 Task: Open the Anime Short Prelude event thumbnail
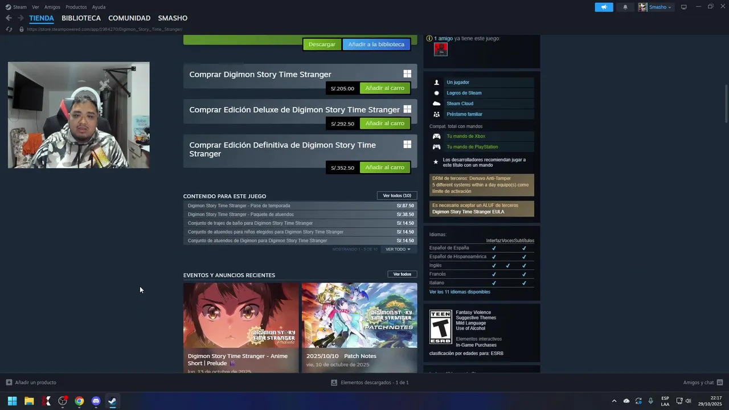click(241, 315)
